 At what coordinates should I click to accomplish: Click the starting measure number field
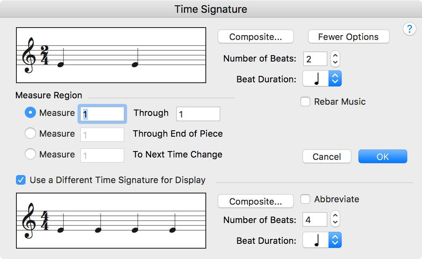tap(103, 114)
